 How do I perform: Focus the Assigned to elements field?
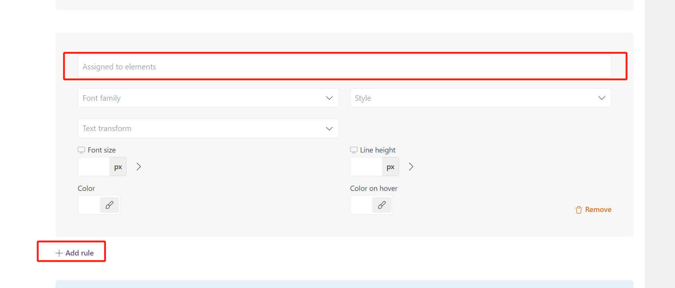click(x=344, y=67)
